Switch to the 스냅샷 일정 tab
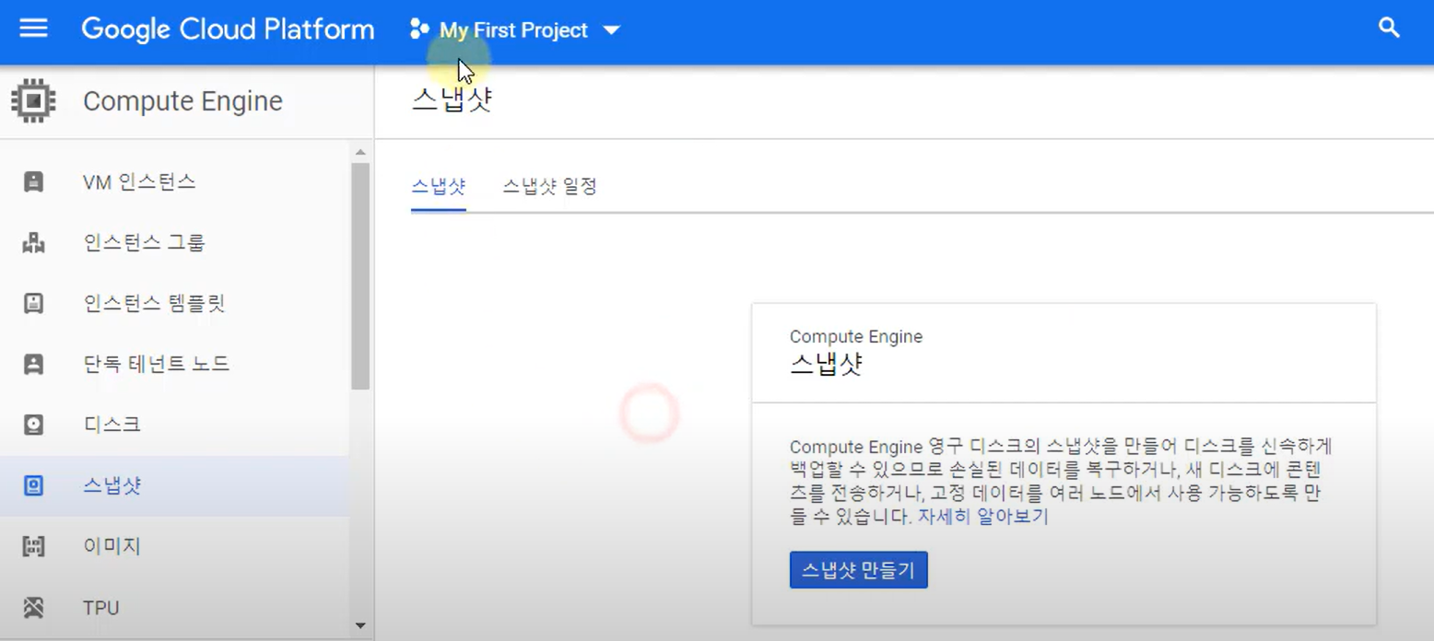 (549, 187)
